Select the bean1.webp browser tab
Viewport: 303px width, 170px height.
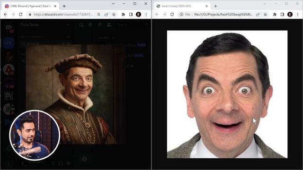click(x=182, y=6)
